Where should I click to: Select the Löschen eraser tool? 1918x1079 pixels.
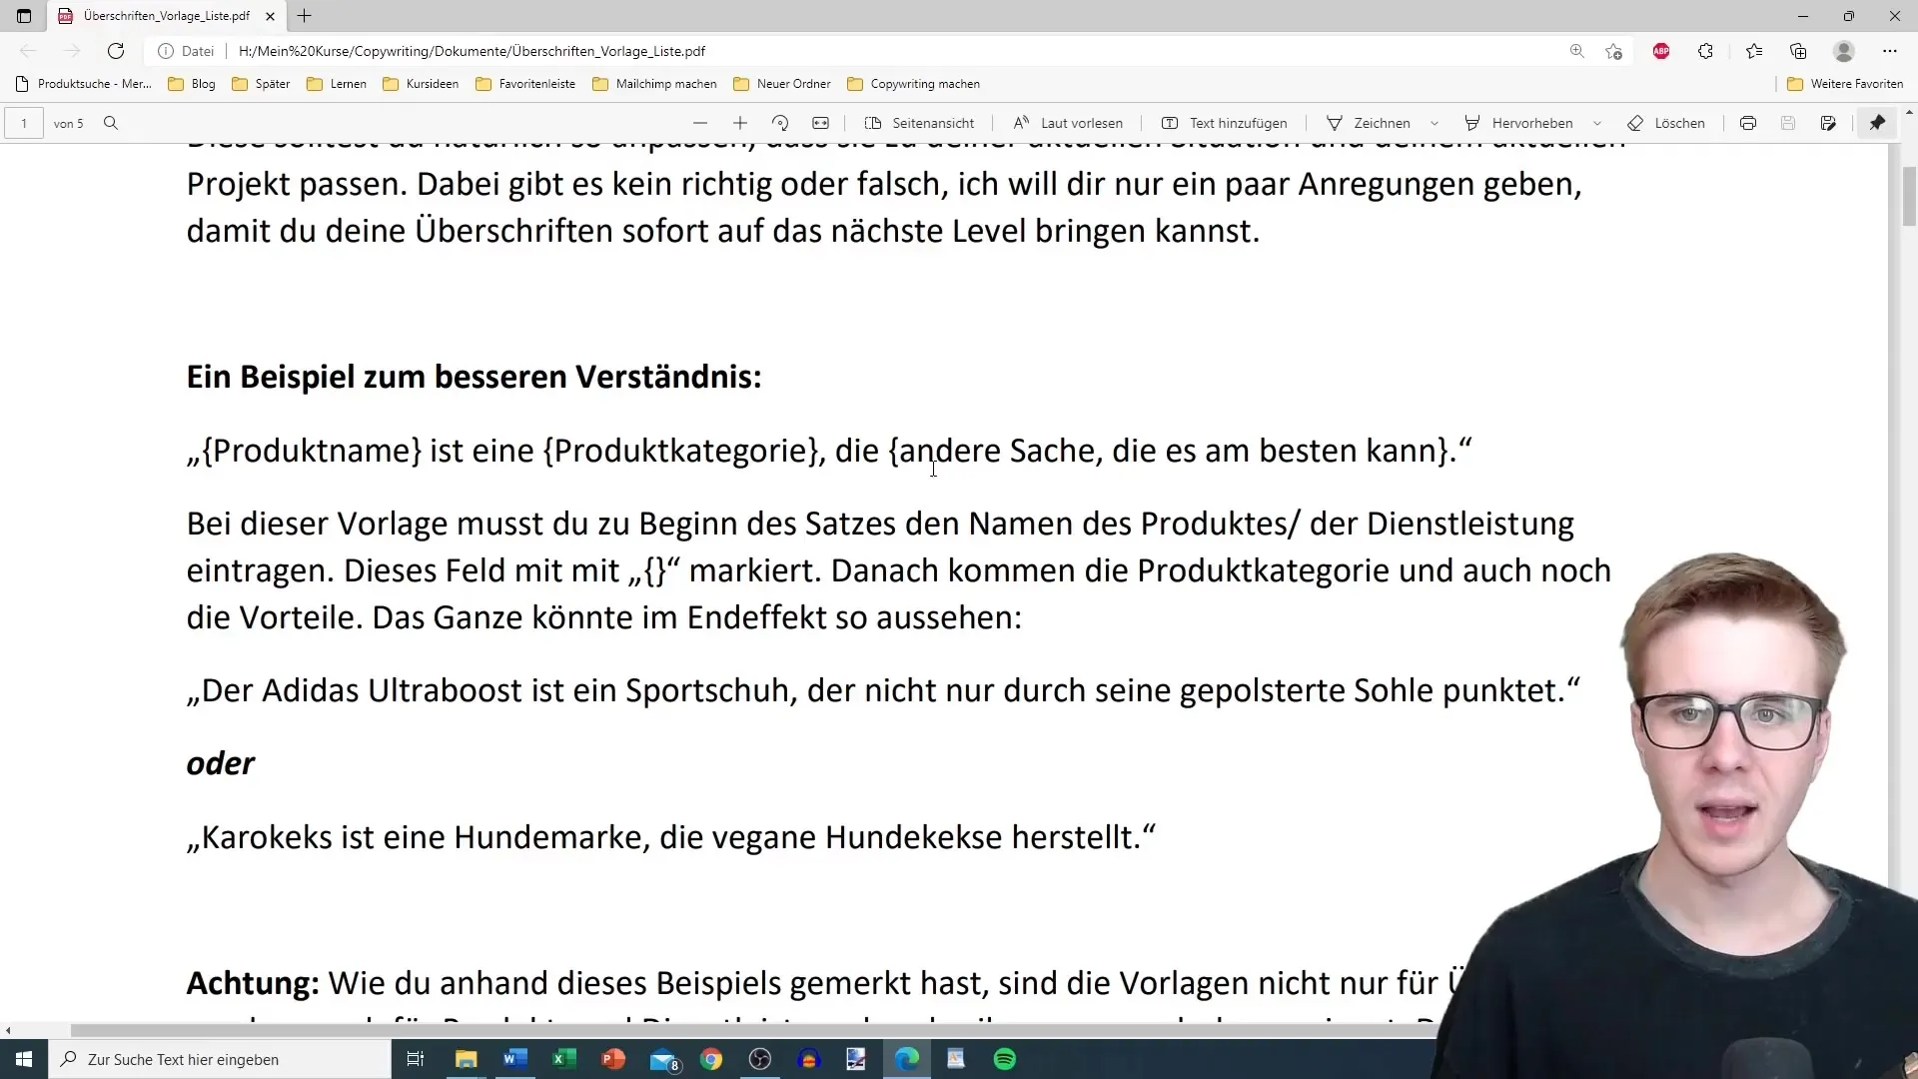click(1666, 123)
